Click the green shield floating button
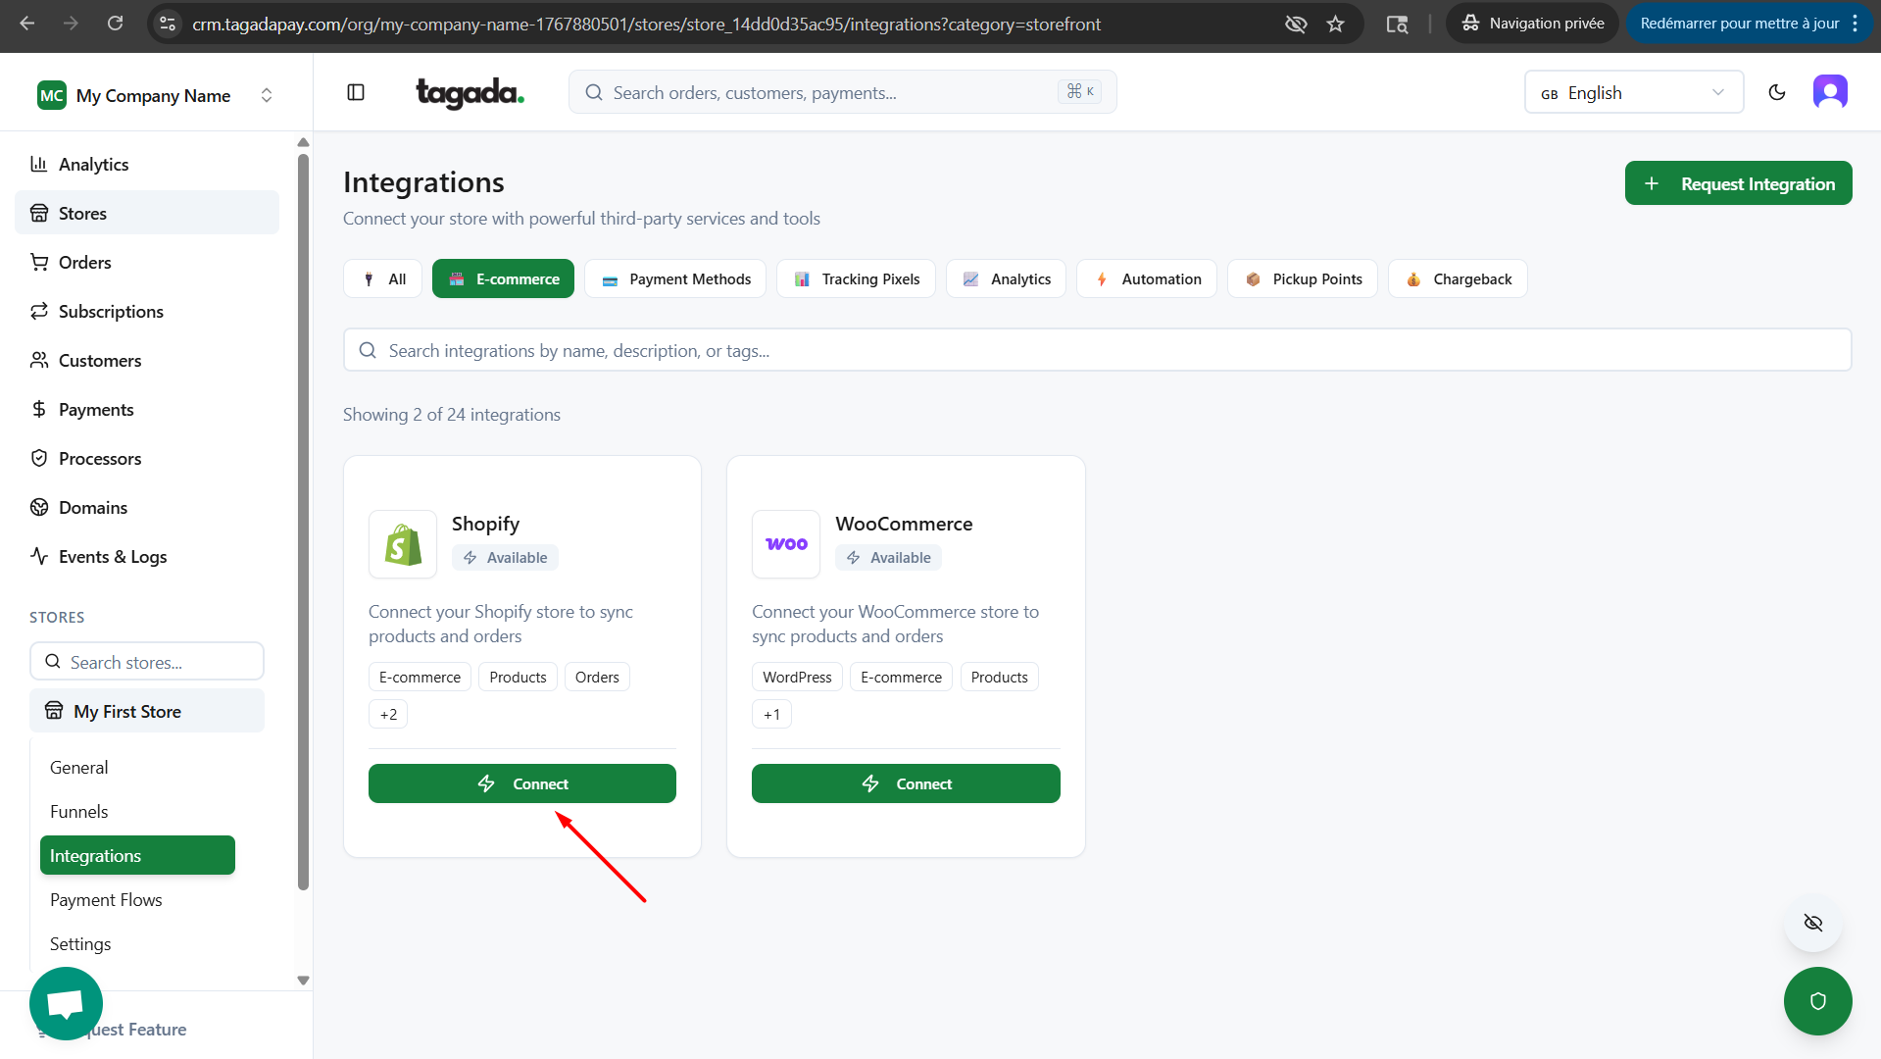 click(x=1817, y=1001)
